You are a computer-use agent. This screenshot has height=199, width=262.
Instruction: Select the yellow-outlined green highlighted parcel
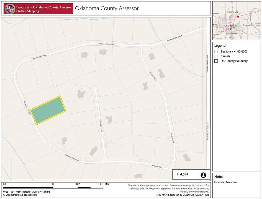(48, 110)
